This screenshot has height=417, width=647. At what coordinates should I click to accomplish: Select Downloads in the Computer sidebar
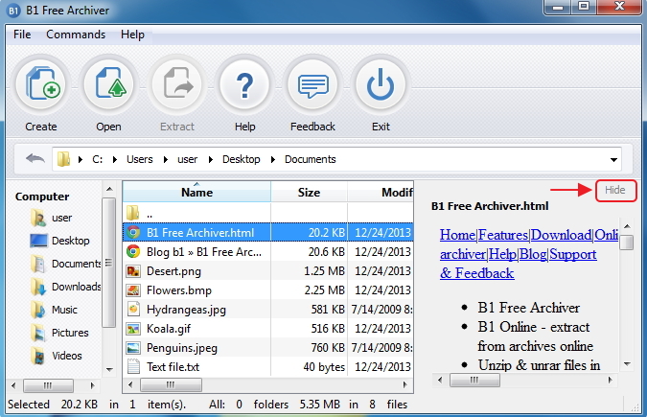76,287
